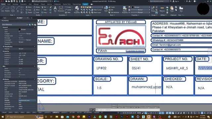Screen dimensions: 212x119
Task: Click Match Properties tool
Action: pyautogui.click(x=125, y=10)
